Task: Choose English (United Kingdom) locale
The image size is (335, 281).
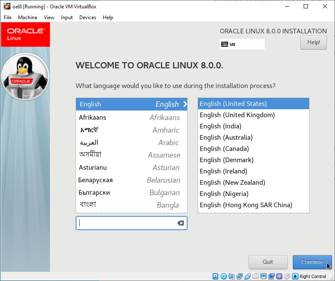Action: (254, 115)
